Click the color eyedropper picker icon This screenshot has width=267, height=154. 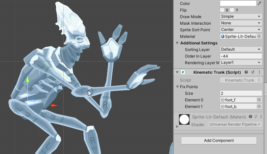pos(259,3)
